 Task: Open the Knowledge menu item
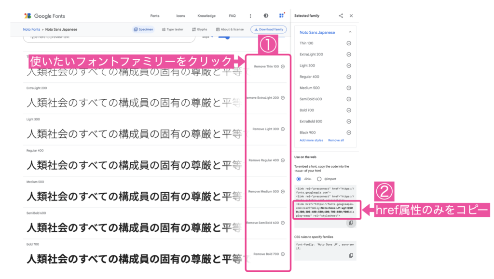coord(206,16)
